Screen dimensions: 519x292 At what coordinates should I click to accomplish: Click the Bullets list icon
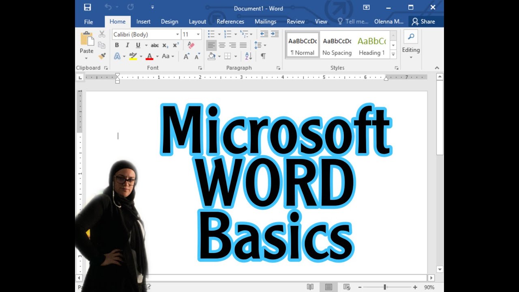(211, 34)
